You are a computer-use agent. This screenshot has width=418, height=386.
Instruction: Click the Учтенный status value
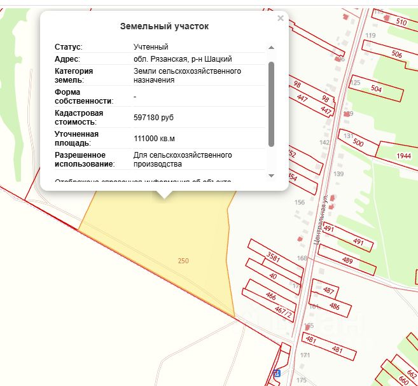tap(151, 47)
